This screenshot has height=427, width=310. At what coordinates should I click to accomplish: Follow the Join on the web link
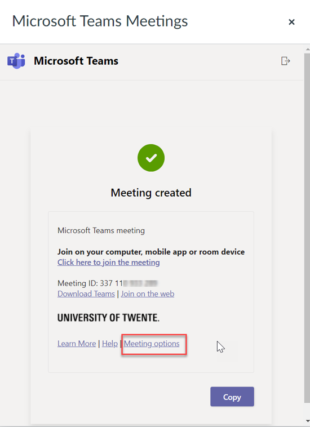tap(148, 294)
